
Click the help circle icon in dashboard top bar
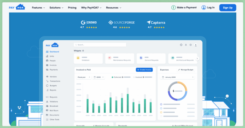[181, 45]
